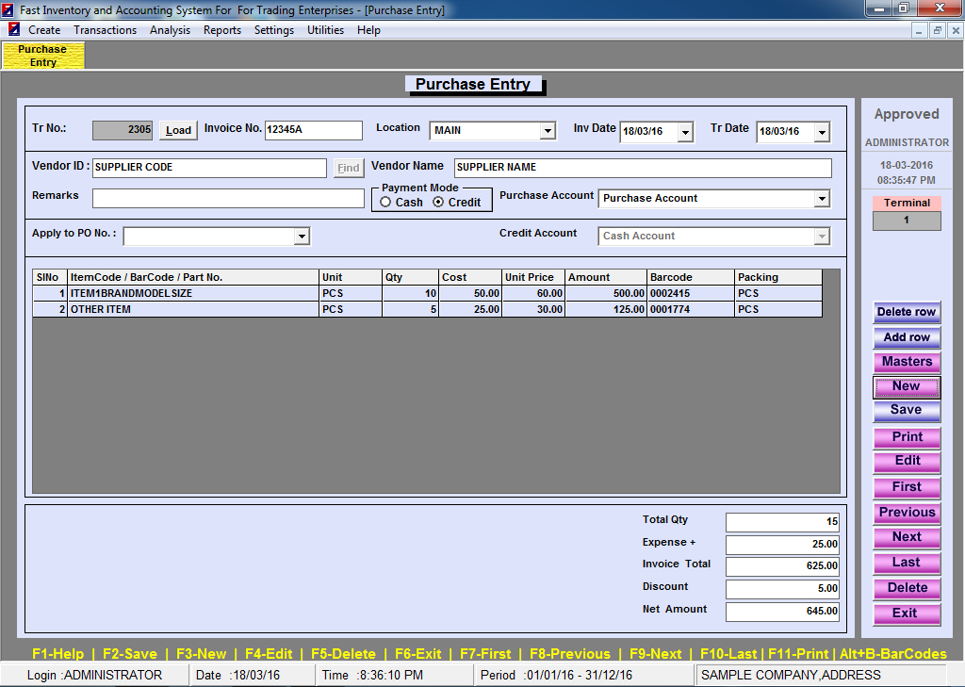Expand the Apply to PO No. dropdown
Viewport: 965px width, 687px height.
302,237
